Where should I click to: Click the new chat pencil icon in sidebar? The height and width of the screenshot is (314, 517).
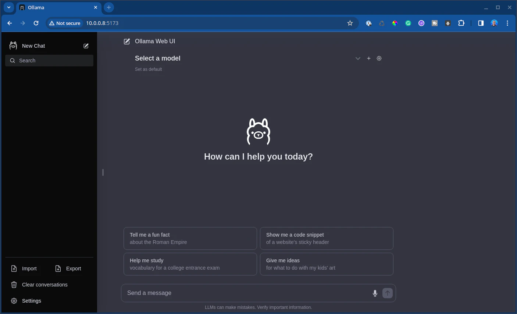[86, 46]
